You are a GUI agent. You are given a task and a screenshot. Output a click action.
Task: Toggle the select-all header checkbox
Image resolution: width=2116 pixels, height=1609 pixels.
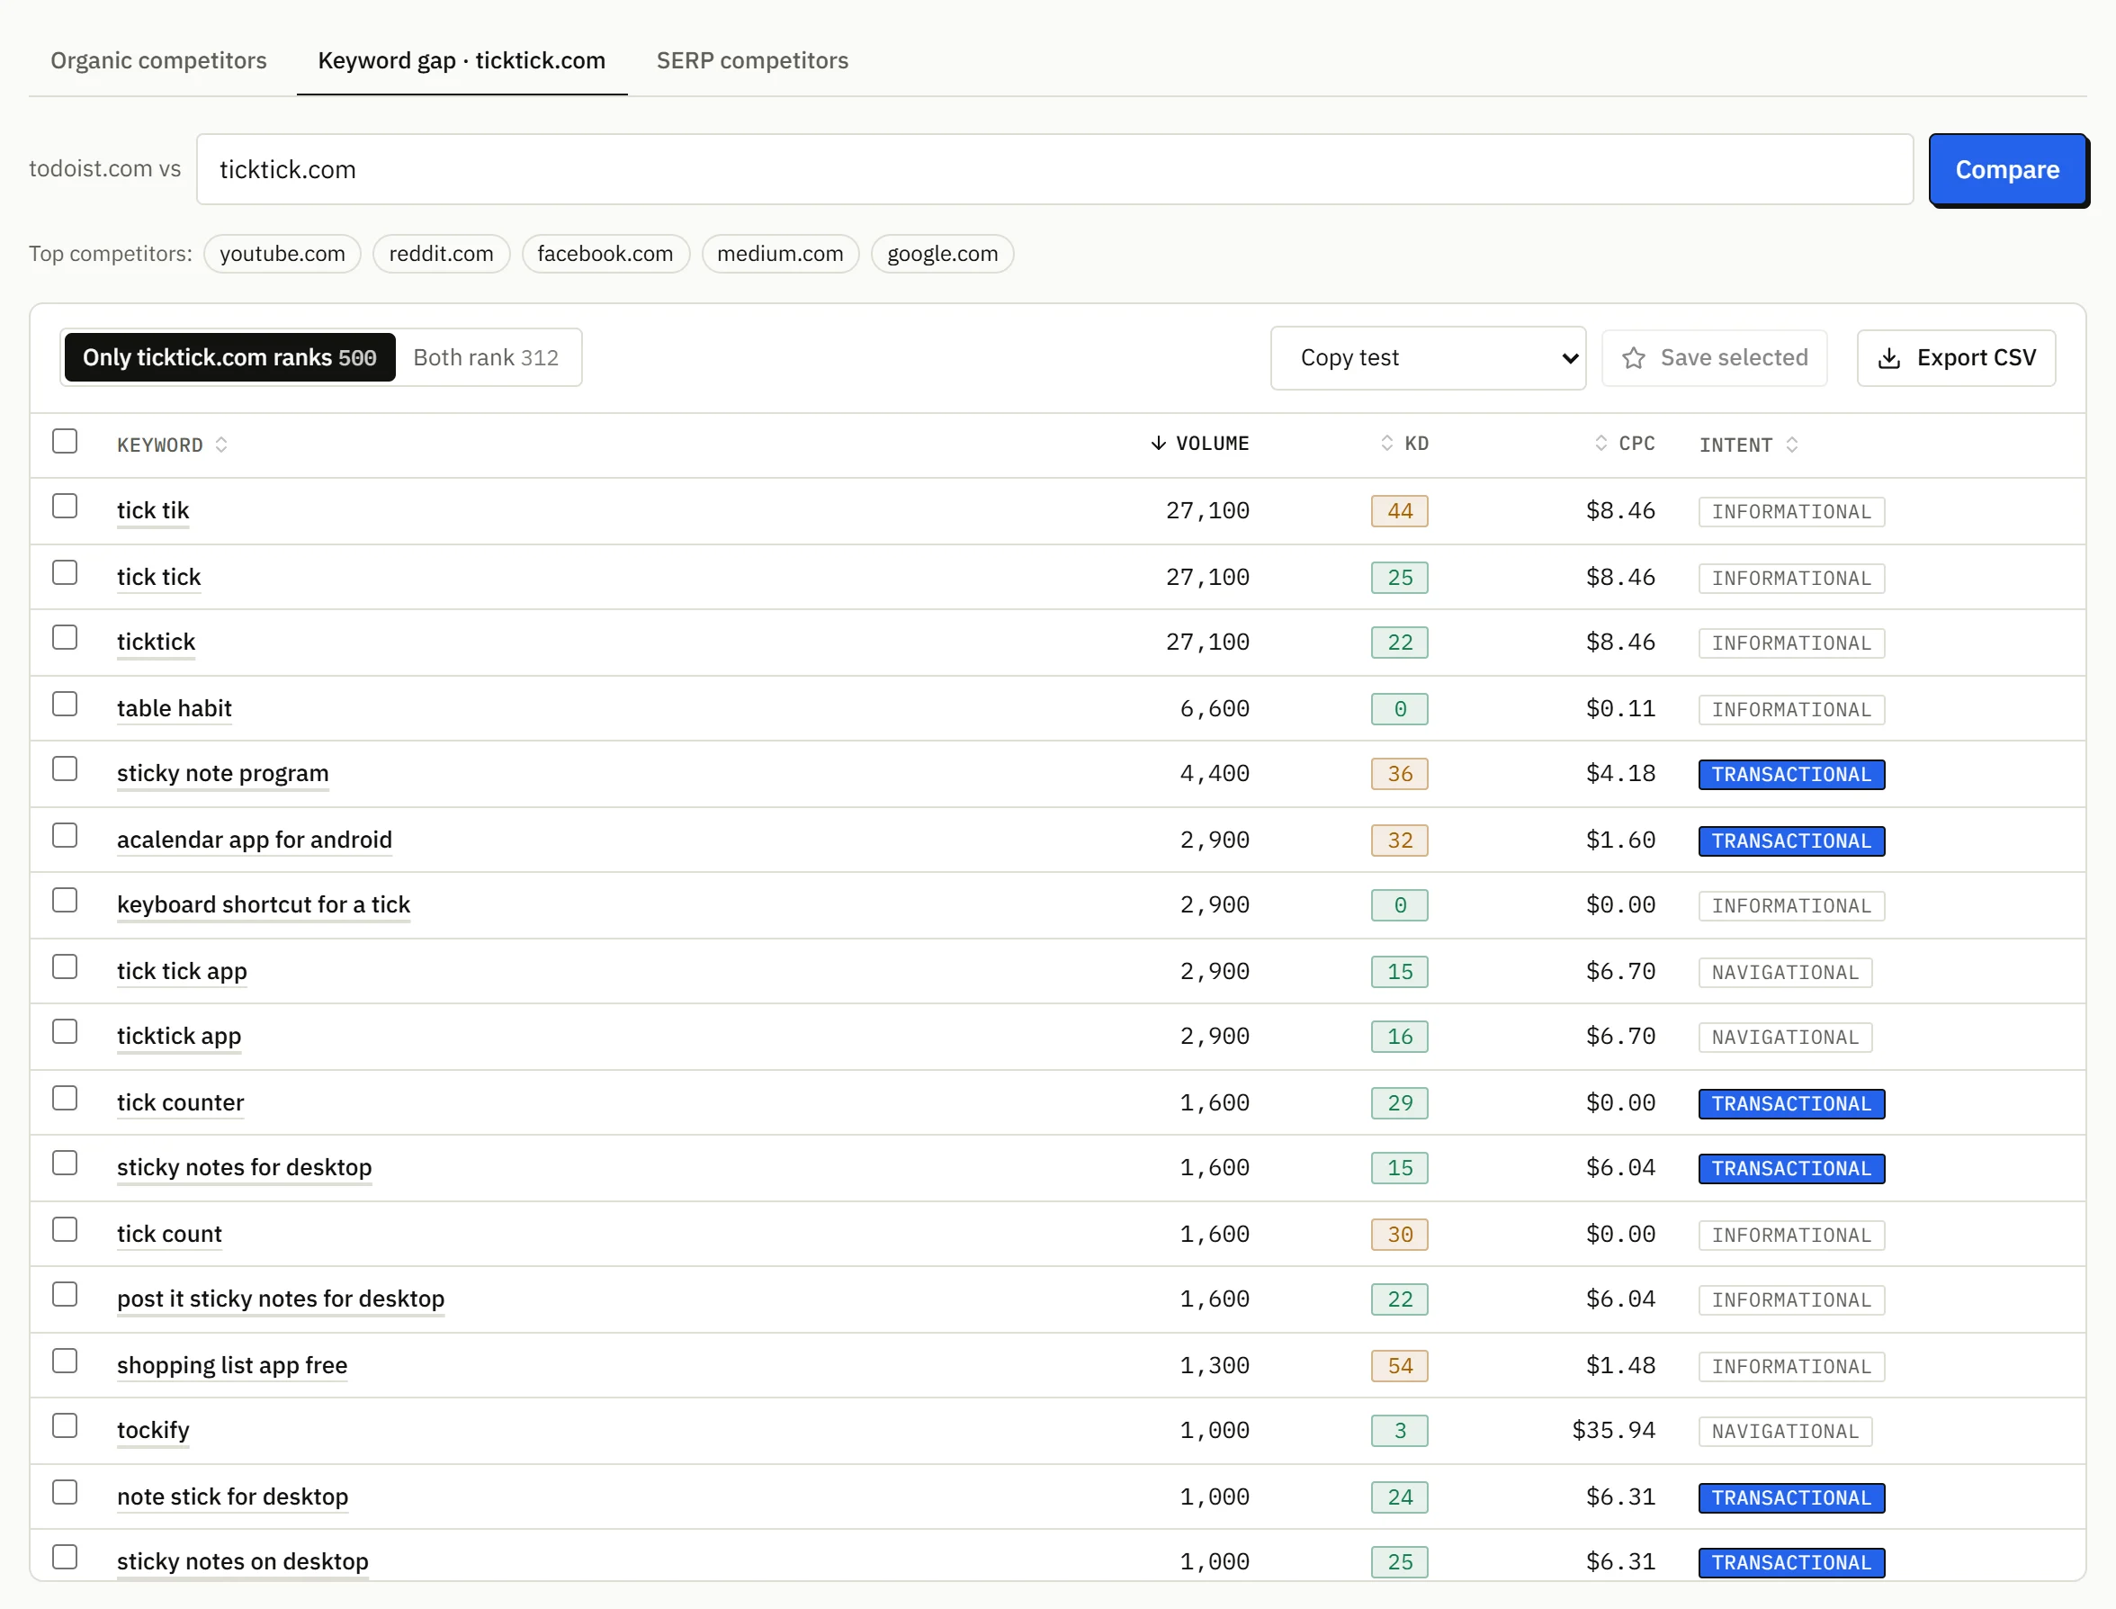click(65, 442)
